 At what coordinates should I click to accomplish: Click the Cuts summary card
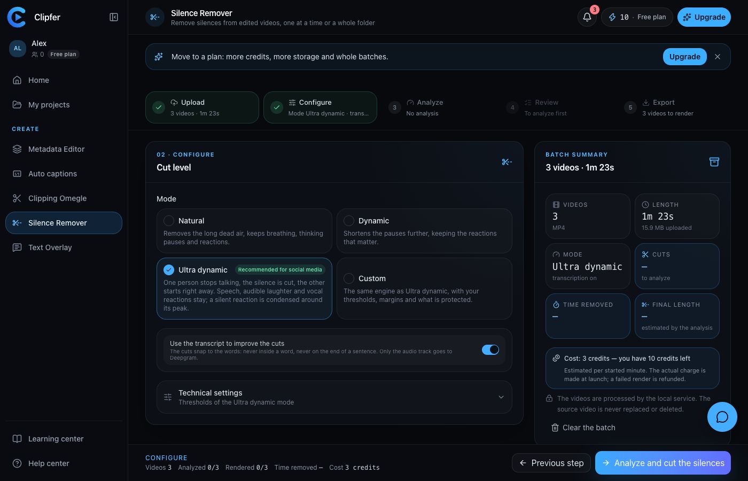(x=677, y=266)
